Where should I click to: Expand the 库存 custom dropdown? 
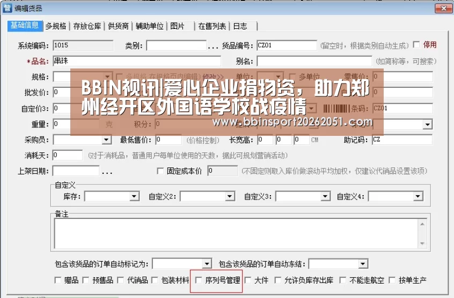[x=134, y=197]
